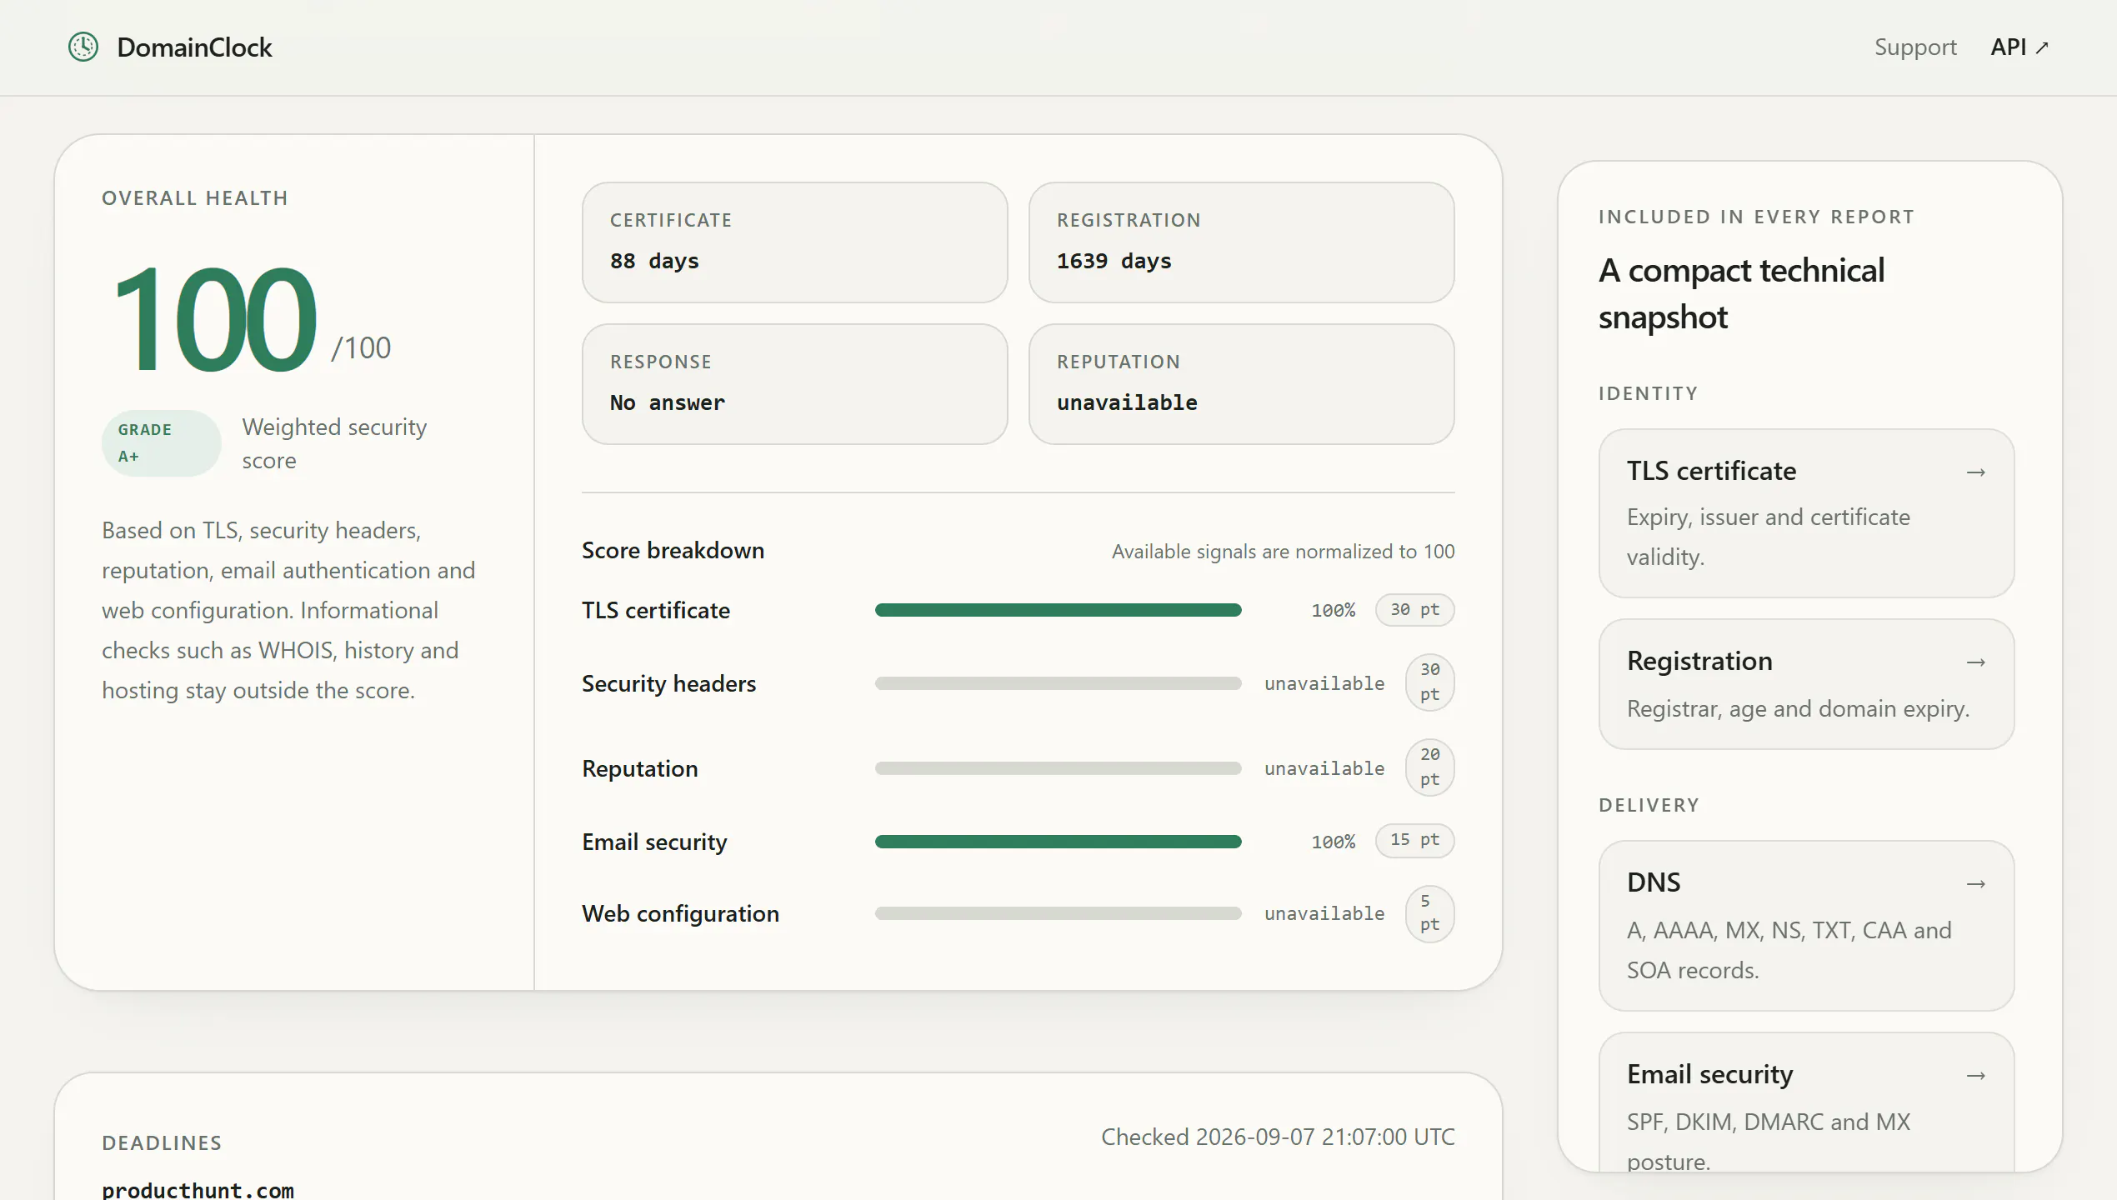The width and height of the screenshot is (2117, 1200).
Task: Open the DNS report card
Action: coord(1806,926)
